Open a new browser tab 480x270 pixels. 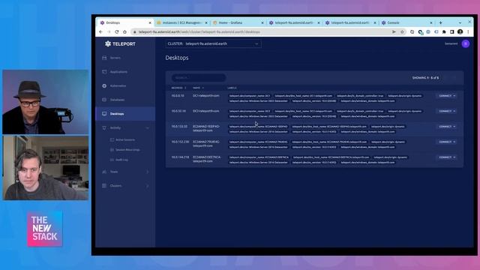click(440, 22)
